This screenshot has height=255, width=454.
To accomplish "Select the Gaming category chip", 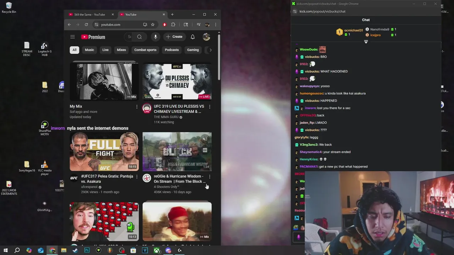I will 193,50.
